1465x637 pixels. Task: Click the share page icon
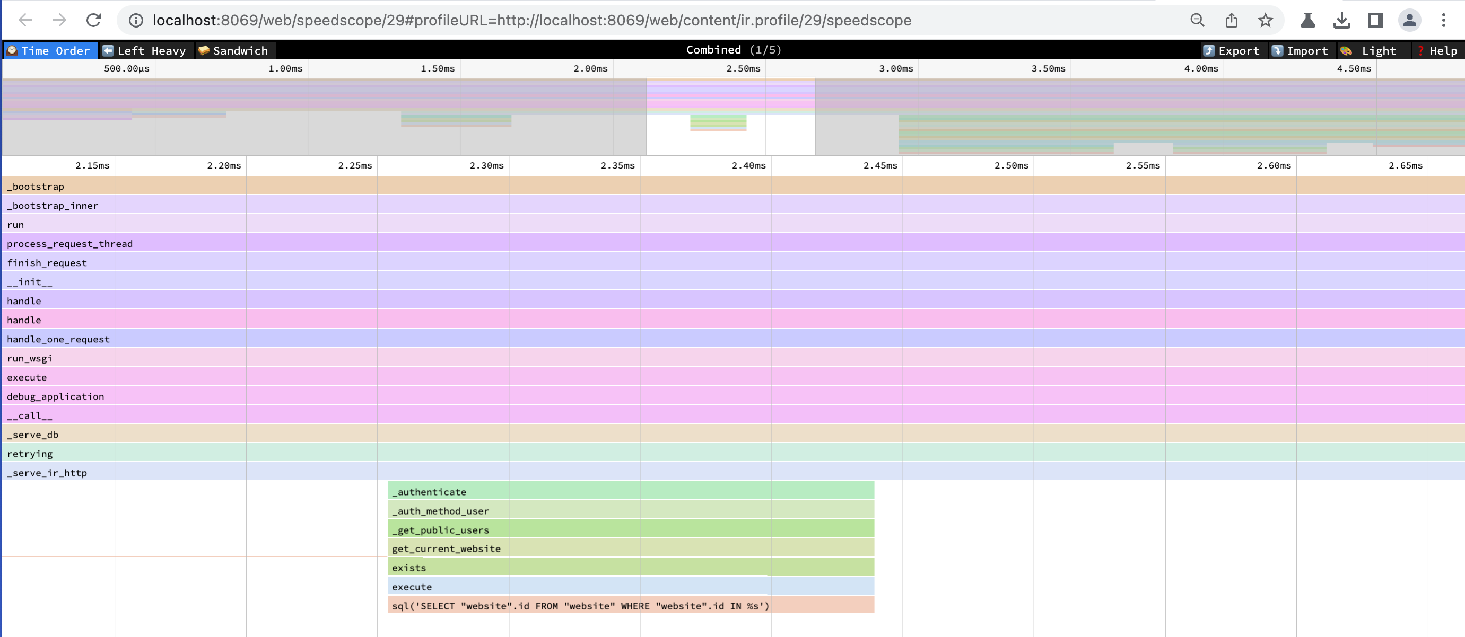(1231, 21)
